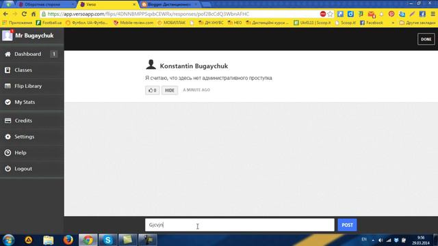Click the Chrome taskbar icon
This screenshot has width=438, height=246.
(x=88, y=240)
